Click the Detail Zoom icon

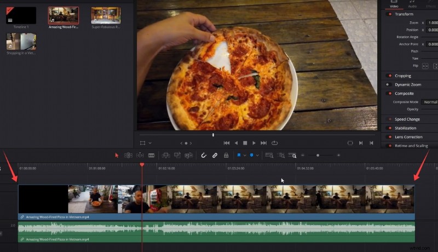click(x=281, y=156)
